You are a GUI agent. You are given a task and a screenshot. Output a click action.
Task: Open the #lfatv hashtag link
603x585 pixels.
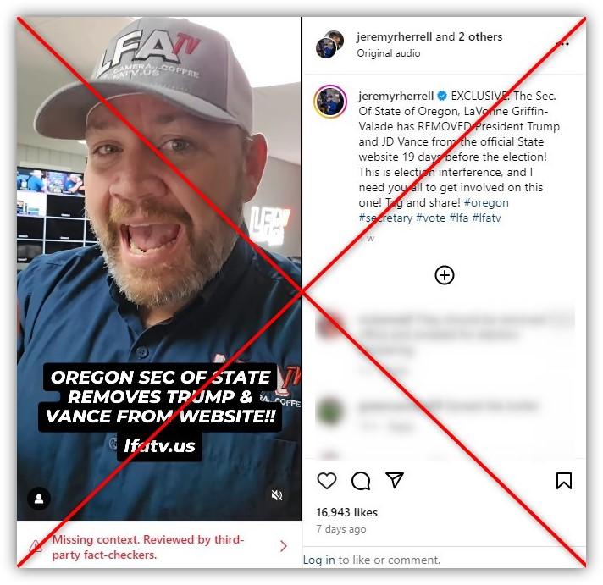click(x=486, y=218)
